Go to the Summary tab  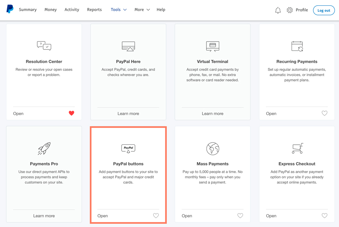click(27, 9)
